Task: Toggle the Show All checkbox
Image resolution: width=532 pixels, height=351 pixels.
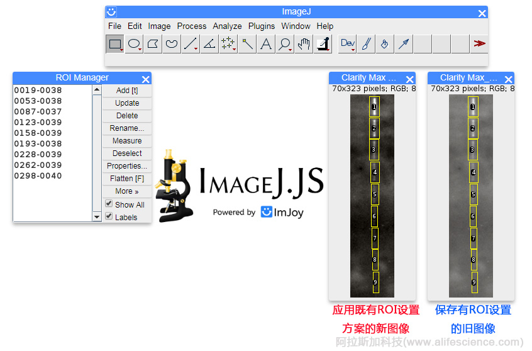Action: pos(109,204)
